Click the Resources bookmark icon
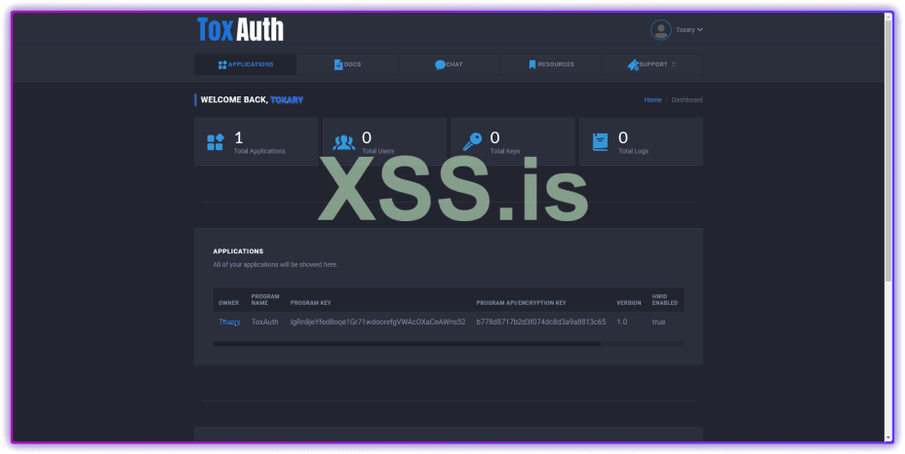 532,64
